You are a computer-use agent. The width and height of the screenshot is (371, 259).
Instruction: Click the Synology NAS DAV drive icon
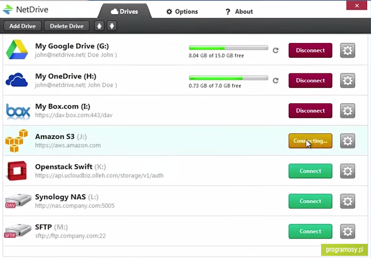(x=18, y=201)
